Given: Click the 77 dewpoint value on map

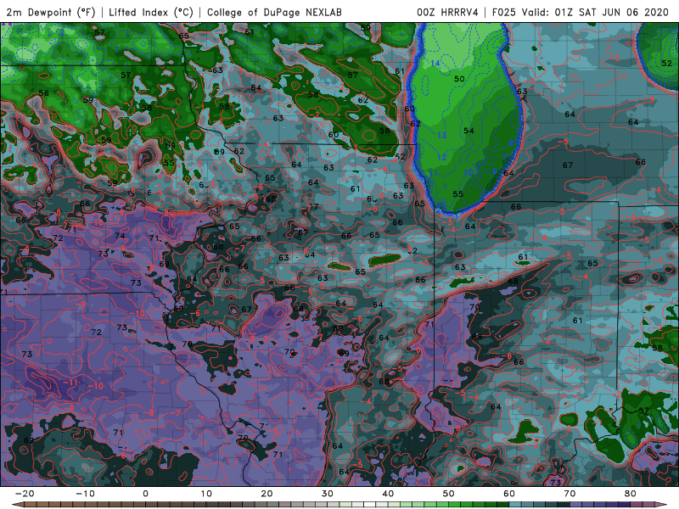Looking at the screenshot, I should click(313, 207).
